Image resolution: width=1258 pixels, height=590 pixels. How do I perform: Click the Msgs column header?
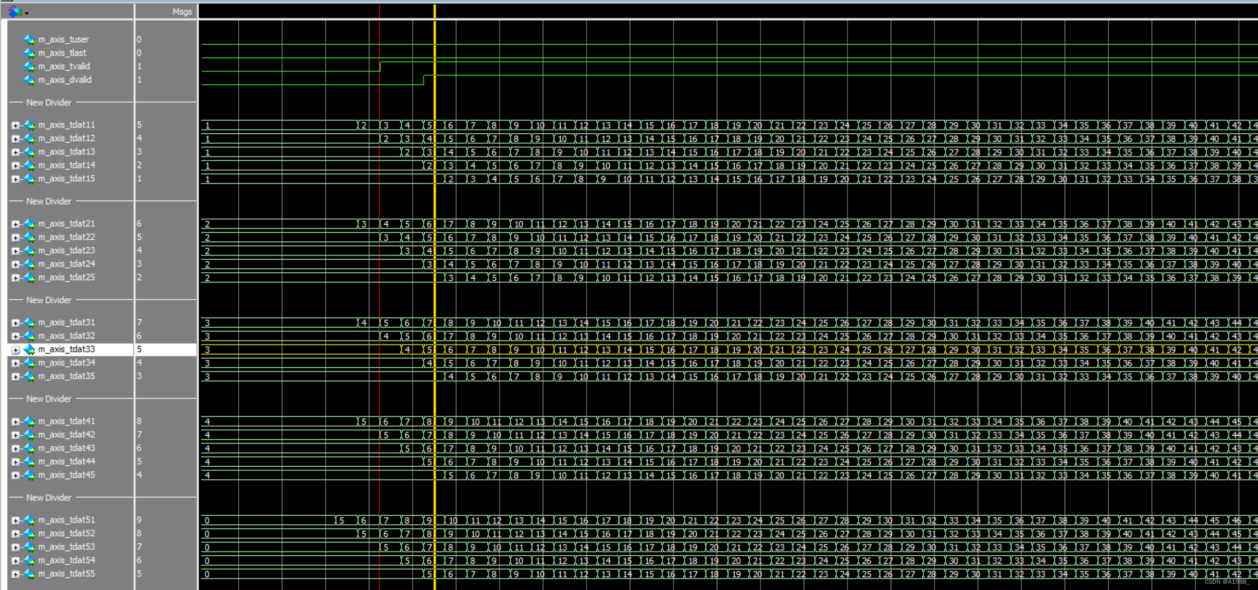[x=182, y=12]
